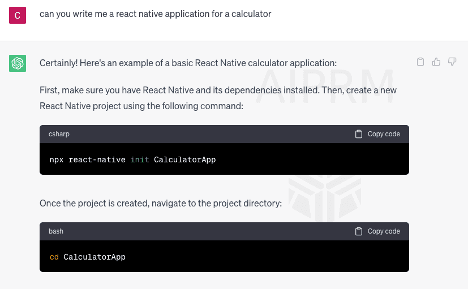The width and height of the screenshot is (468, 289).
Task: Click the 'Once the project is created' sentence
Action: coord(161,204)
